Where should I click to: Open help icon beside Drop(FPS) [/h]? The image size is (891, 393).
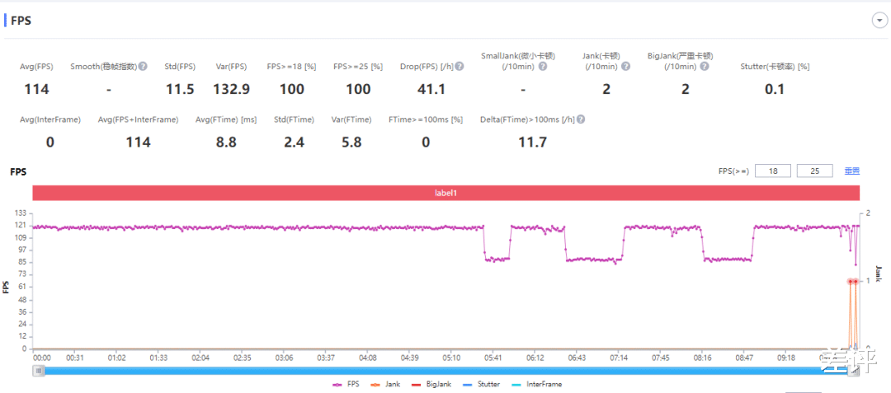[x=460, y=67]
